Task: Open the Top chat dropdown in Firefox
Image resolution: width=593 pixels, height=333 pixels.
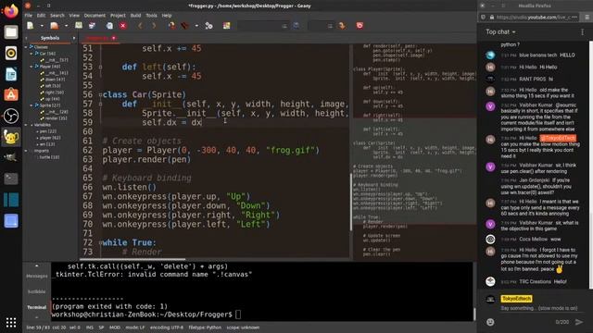Action: 500,32
